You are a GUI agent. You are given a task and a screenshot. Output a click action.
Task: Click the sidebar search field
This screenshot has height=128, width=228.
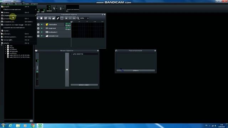[x=17, y=121]
